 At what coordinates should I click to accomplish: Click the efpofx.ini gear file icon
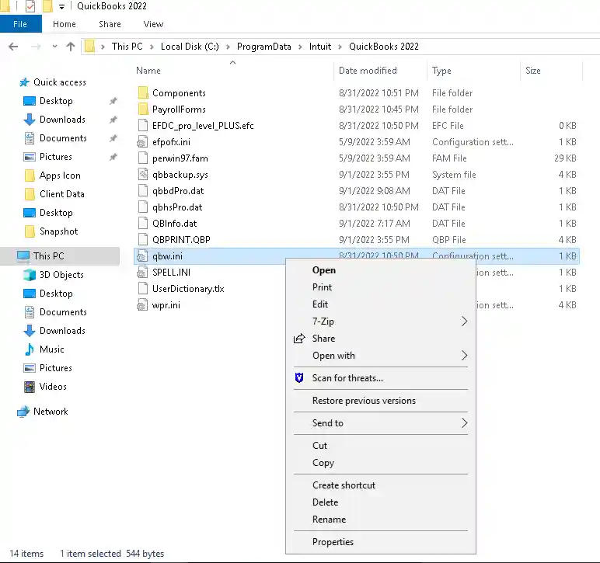tap(143, 142)
